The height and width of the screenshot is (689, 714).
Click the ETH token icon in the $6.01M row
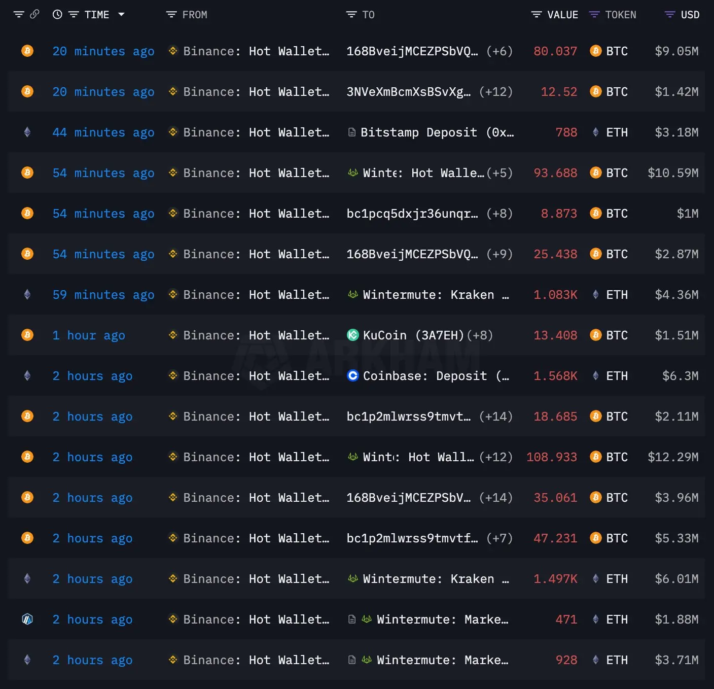pyautogui.click(x=596, y=578)
